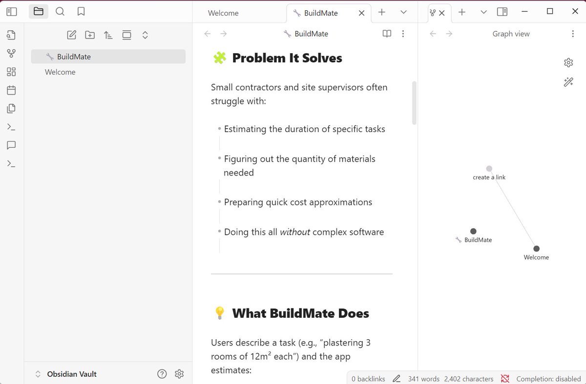Navigate forward in graph view pane
This screenshot has width=586, height=384.
click(x=449, y=34)
